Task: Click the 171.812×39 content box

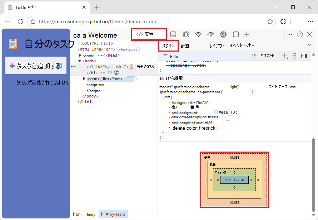Action: (x=234, y=180)
